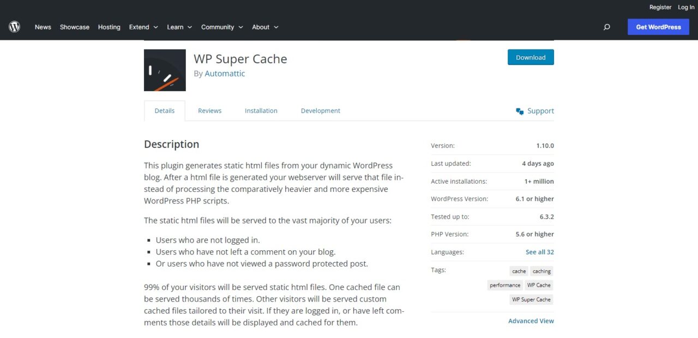Open the Hosting menu item
The image size is (698, 338).
coord(109,27)
